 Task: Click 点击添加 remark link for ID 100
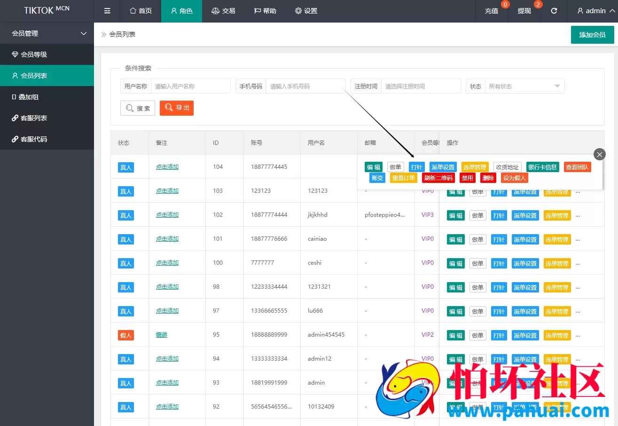point(167,263)
